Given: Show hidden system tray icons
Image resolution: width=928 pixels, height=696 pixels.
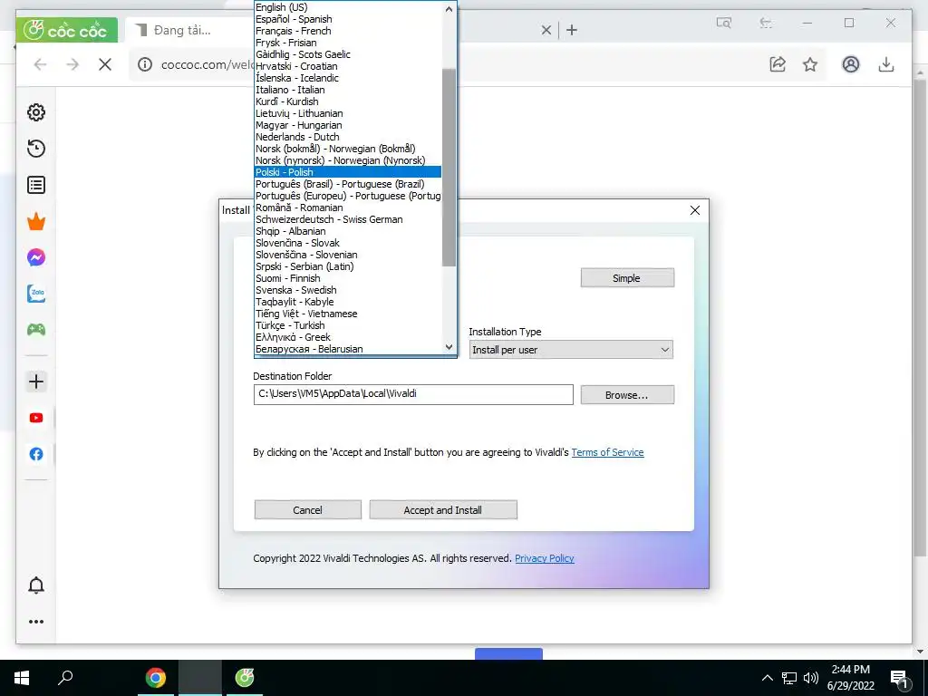Looking at the screenshot, I should pos(767,678).
